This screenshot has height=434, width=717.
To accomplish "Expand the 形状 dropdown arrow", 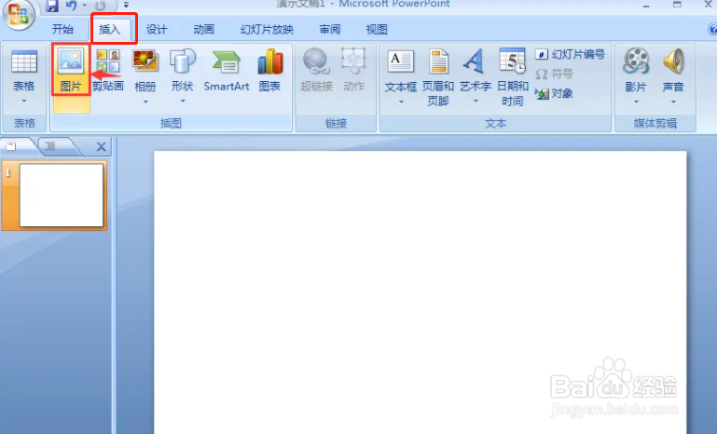I will 183,101.
